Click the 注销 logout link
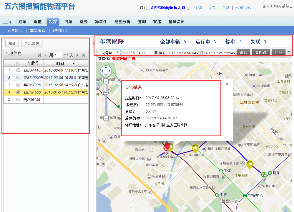 tap(198, 8)
